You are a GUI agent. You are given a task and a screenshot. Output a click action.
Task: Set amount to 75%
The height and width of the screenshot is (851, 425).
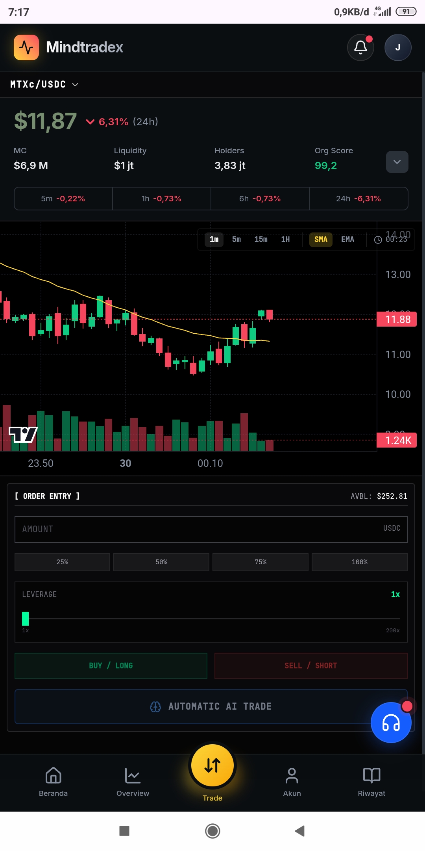point(261,562)
